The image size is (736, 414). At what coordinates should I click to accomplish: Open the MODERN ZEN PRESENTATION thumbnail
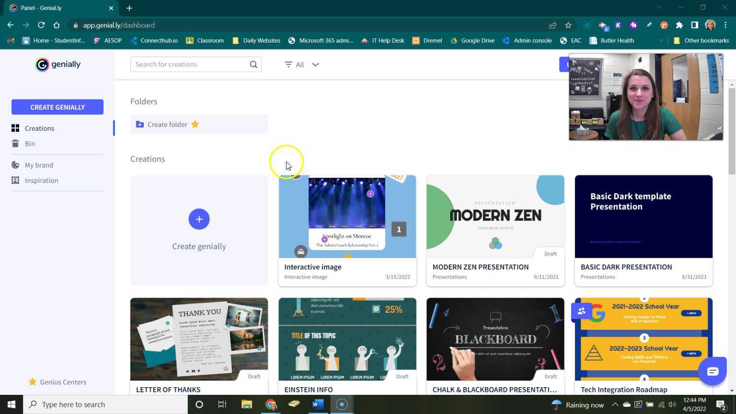[x=495, y=216]
